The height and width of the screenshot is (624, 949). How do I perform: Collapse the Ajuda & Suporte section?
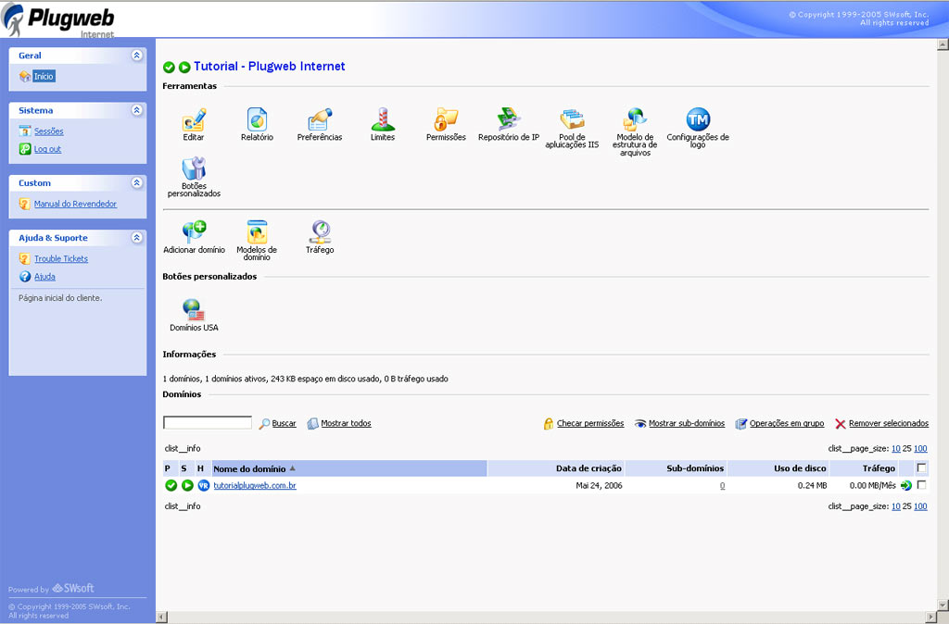pos(137,238)
